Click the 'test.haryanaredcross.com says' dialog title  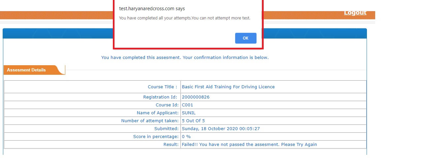point(152,9)
